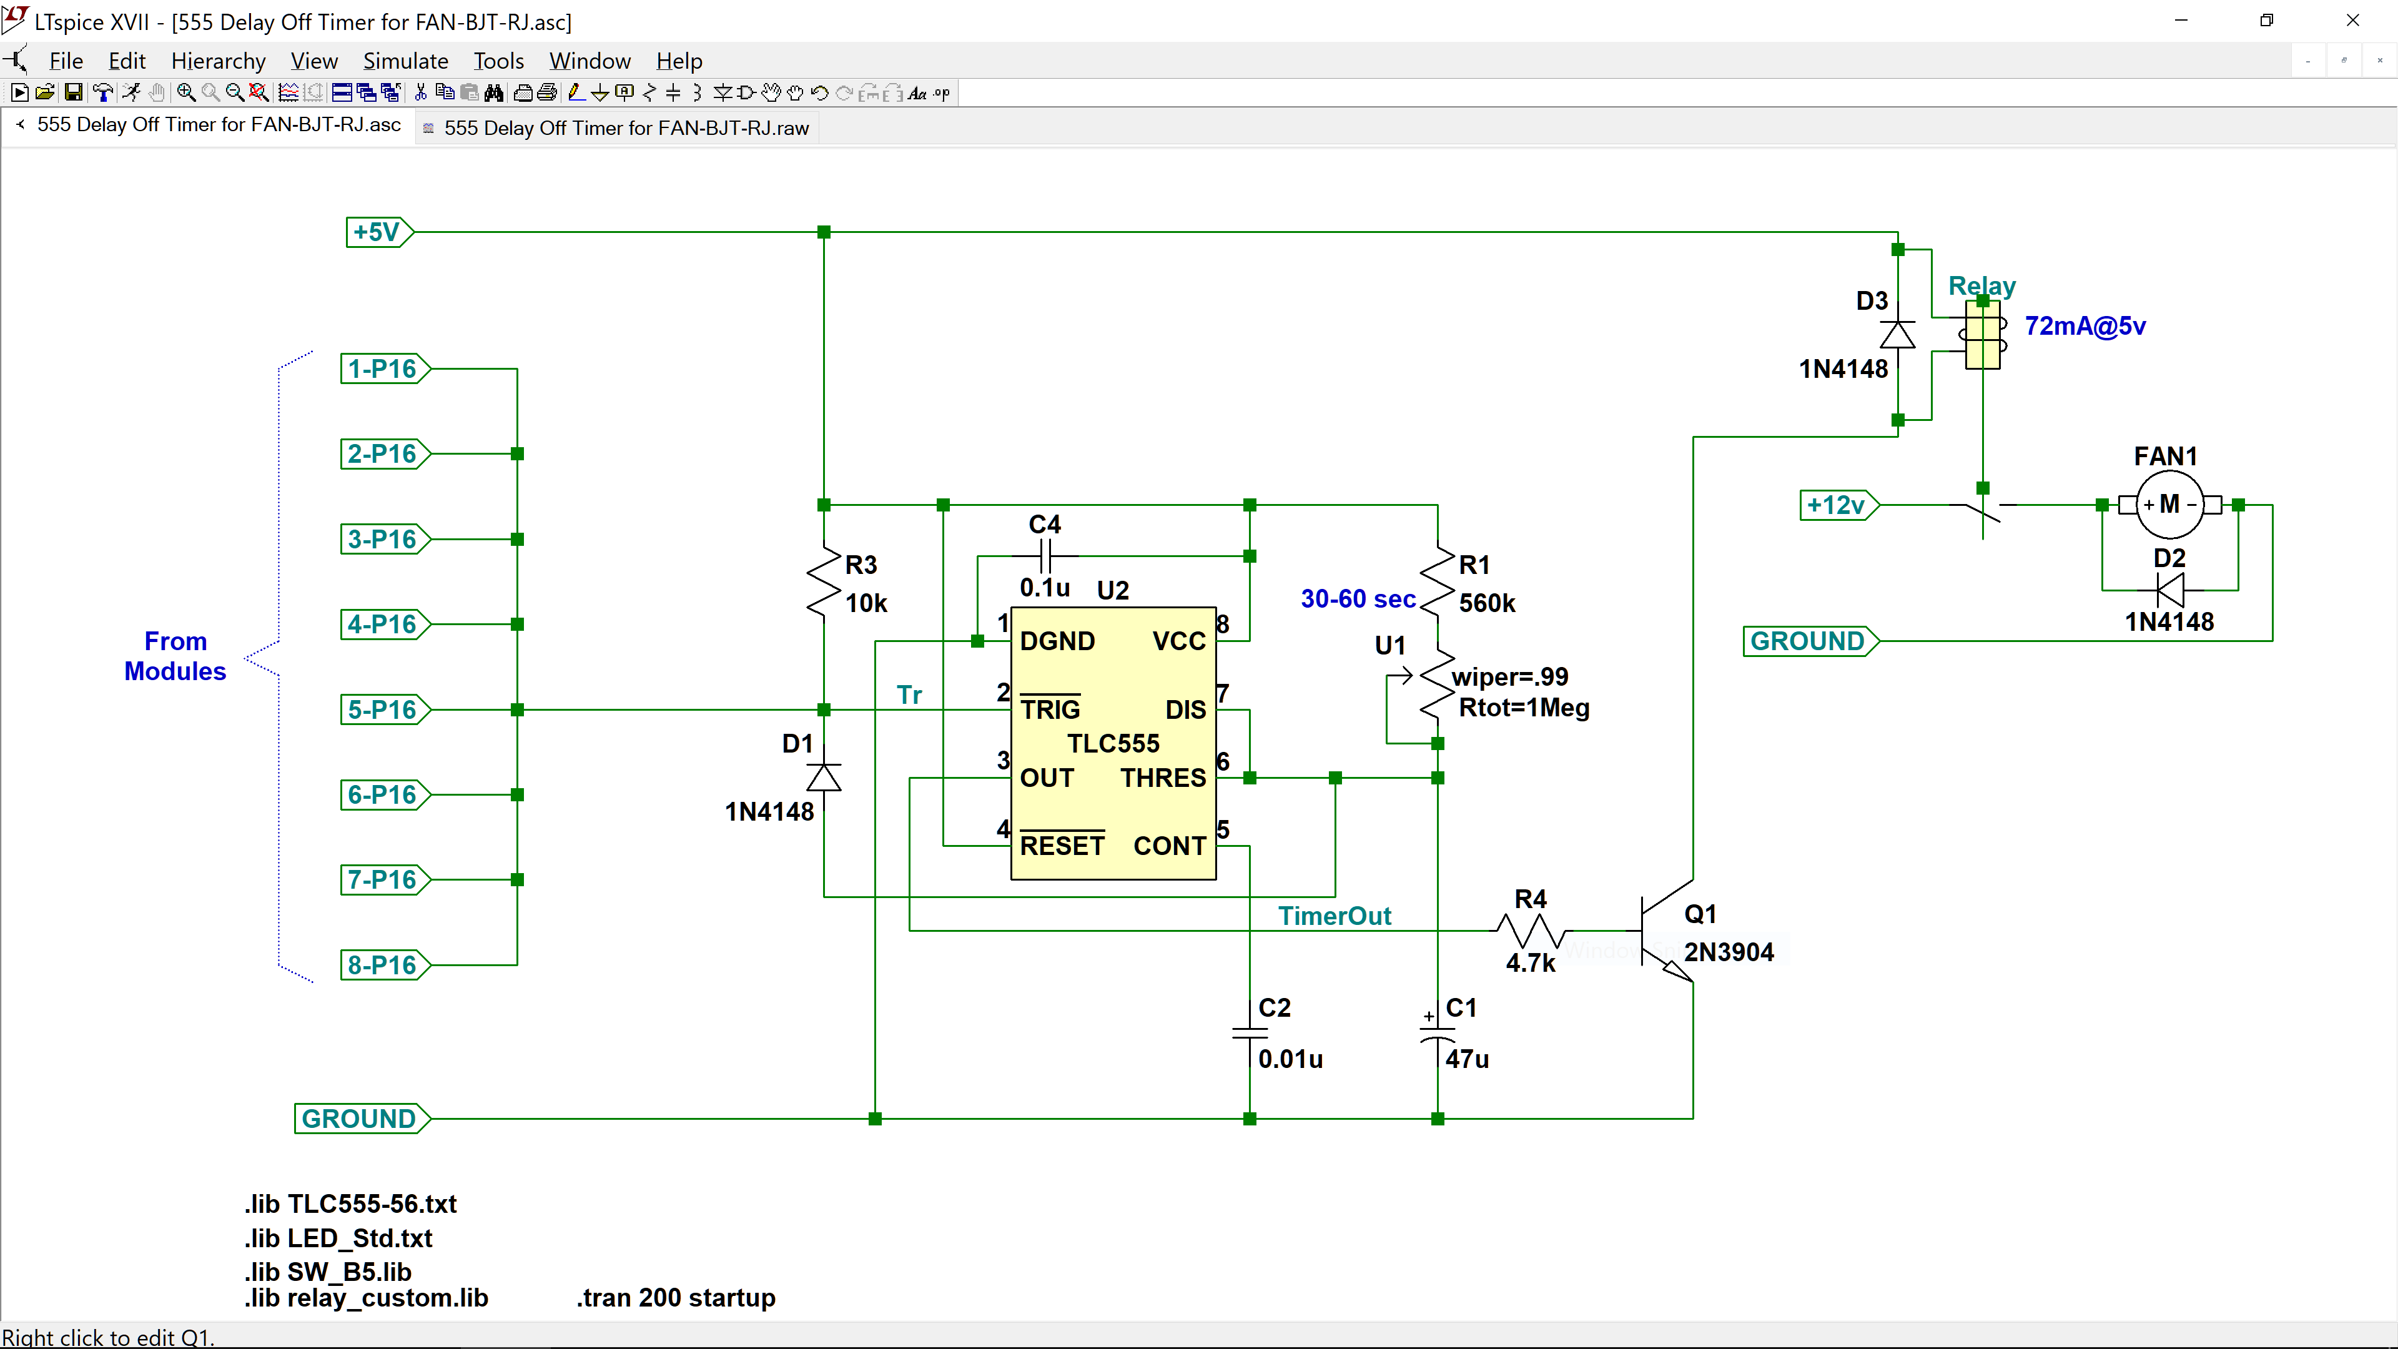
Task: Click the 'From Modules' comment text
Action: 175,656
